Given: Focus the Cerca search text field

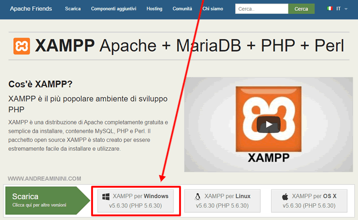Looking at the screenshot, I should pos(261,9).
